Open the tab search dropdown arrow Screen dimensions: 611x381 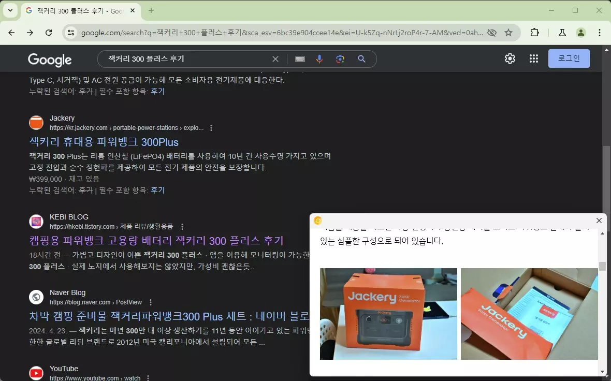coord(10,10)
